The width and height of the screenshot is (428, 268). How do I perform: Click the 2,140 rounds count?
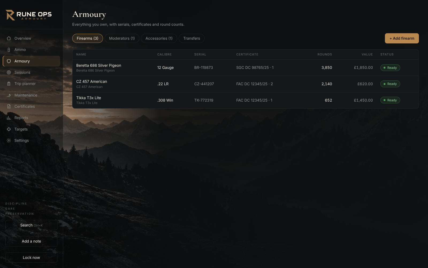pos(327,84)
